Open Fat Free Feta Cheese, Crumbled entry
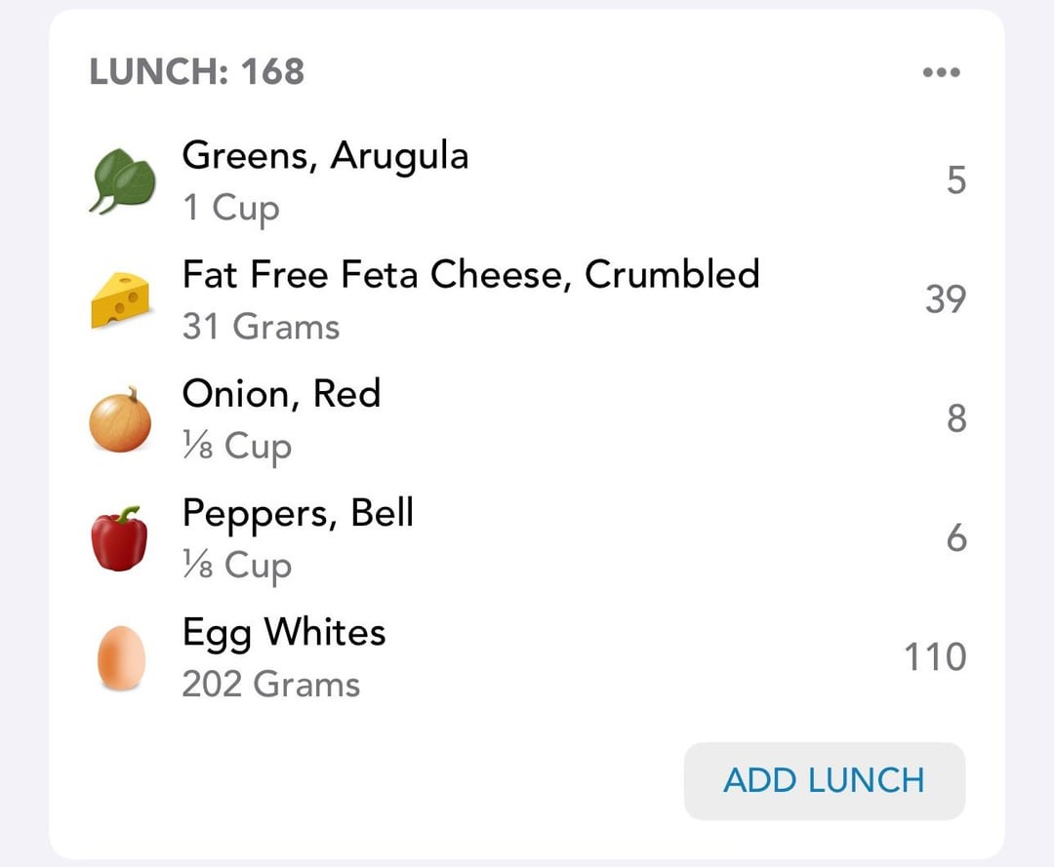The width and height of the screenshot is (1054, 867). (x=470, y=275)
